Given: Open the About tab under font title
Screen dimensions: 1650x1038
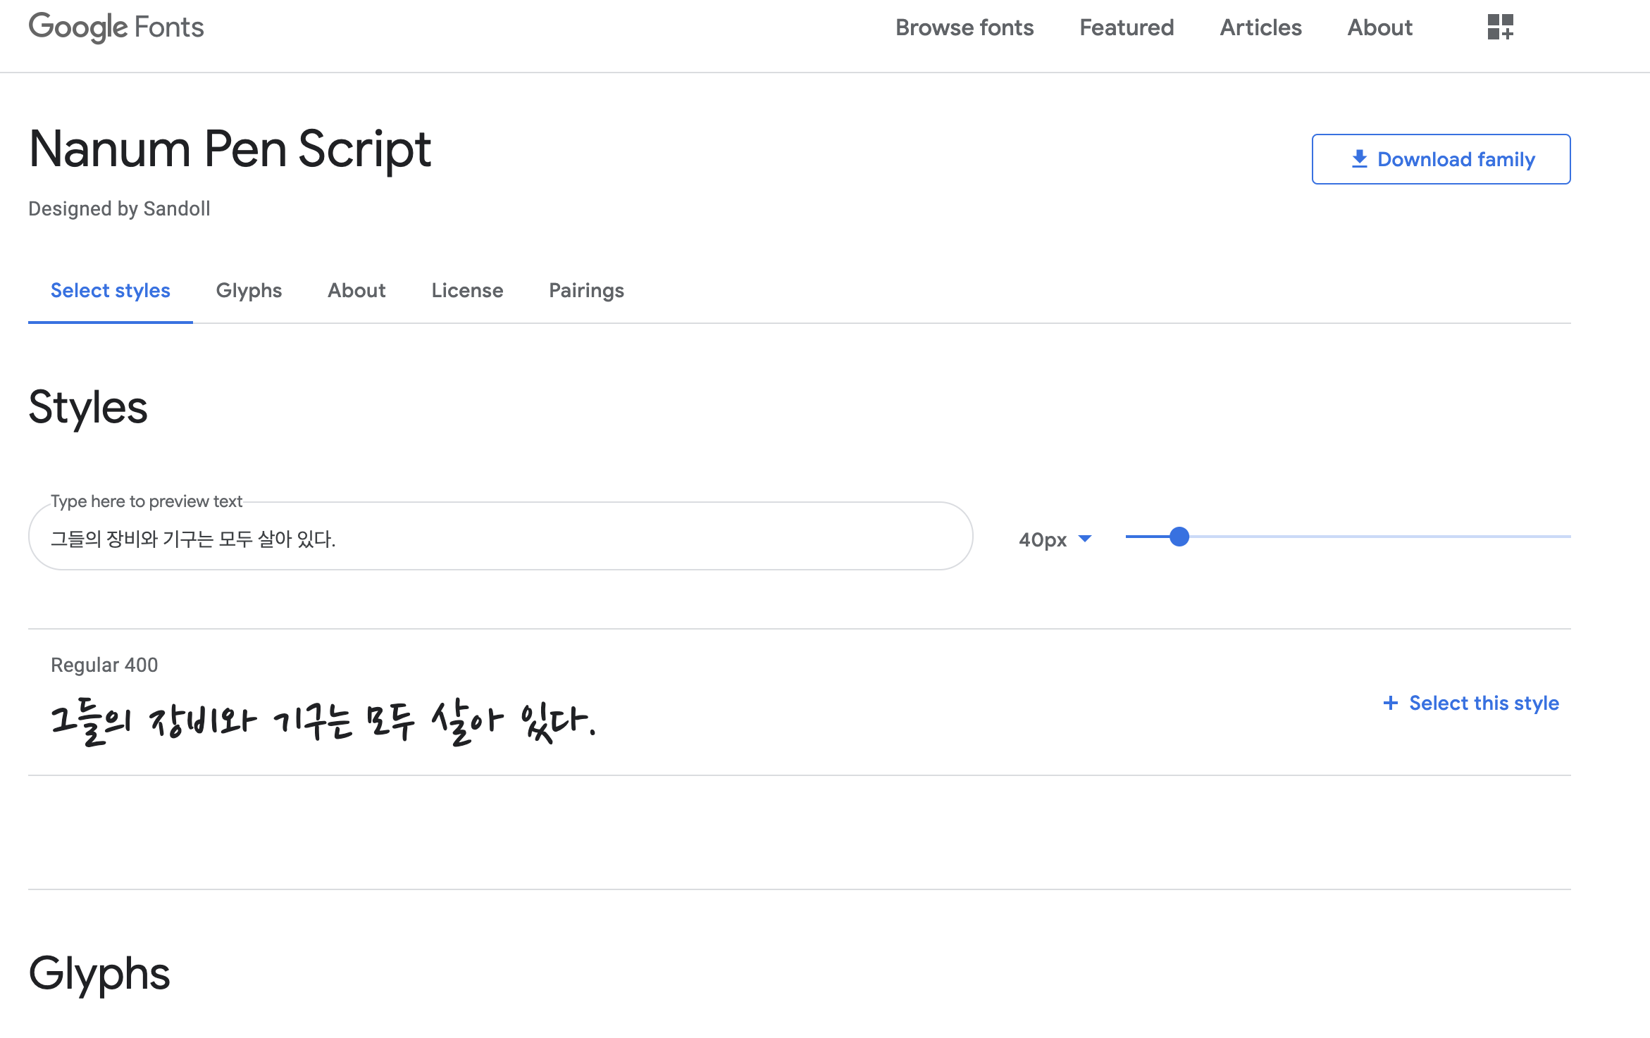Looking at the screenshot, I should [x=356, y=290].
